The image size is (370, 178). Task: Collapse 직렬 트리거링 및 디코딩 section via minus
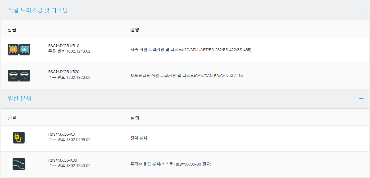click(361, 10)
